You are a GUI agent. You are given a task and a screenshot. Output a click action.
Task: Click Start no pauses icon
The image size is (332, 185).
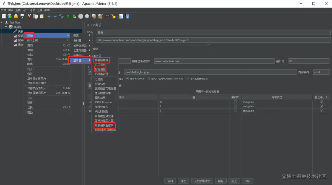click(x=74, y=16)
